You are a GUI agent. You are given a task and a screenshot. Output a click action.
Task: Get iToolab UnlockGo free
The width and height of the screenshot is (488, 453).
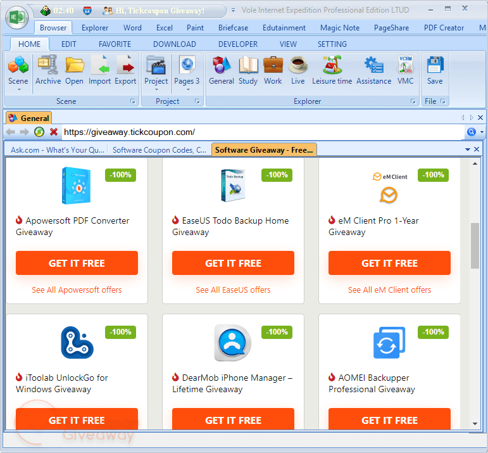(x=77, y=419)
